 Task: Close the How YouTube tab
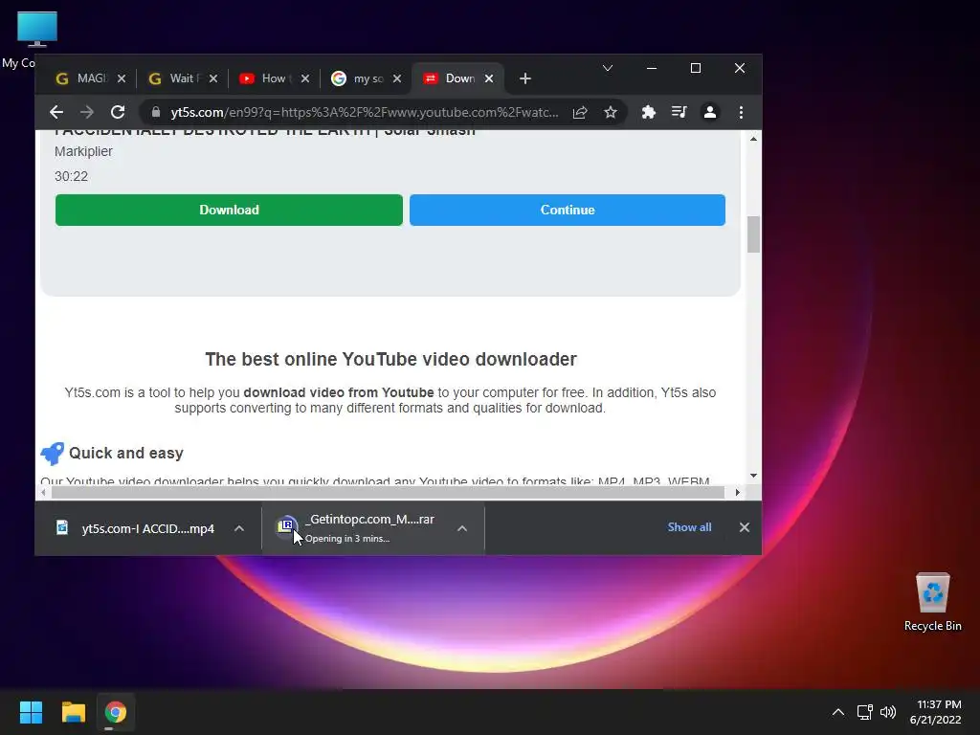[305, 78]
